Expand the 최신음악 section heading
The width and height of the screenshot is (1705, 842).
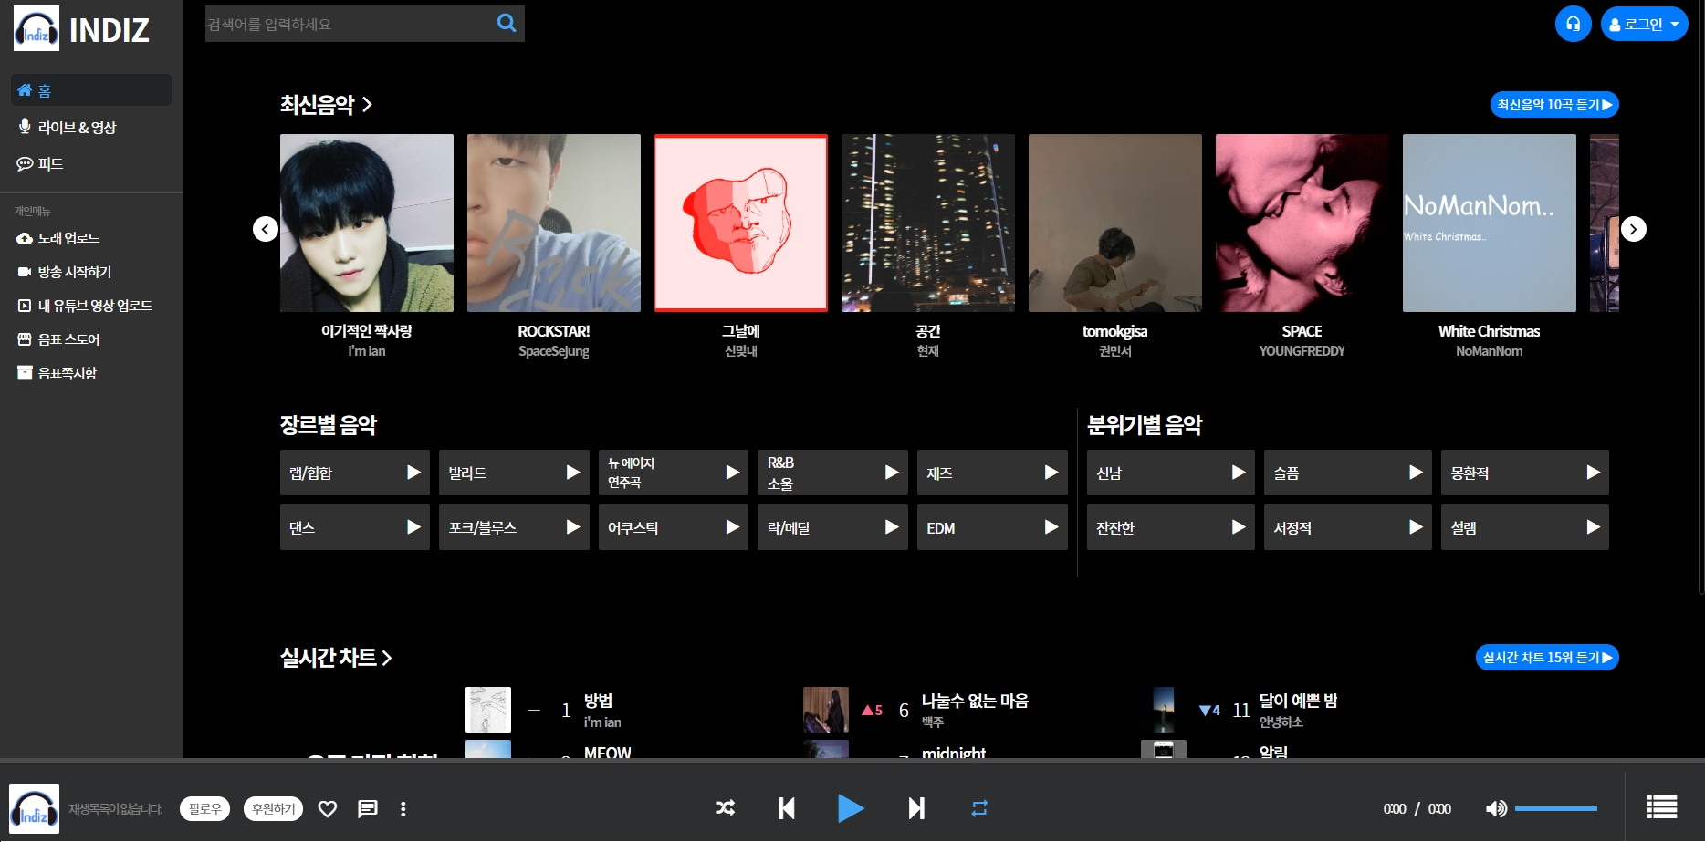point(326,105)
